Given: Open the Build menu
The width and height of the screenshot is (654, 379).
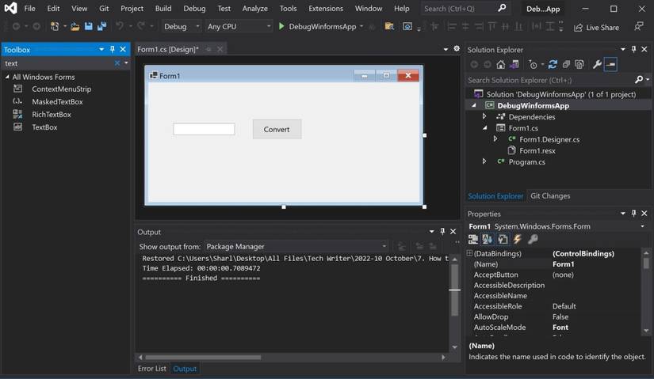Looking at the screenshot, I should (163, 8).
